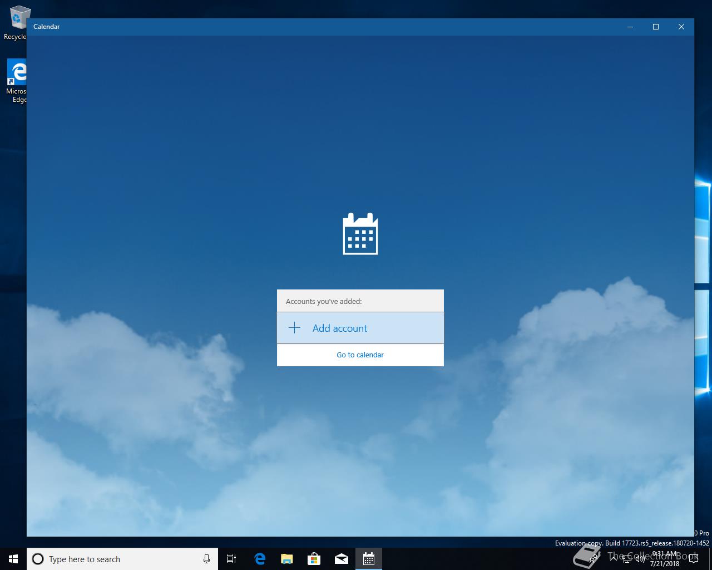Screen dimensions: 712x570
Task: Focus the Type here to search box
Action: (x=122, y=559)
